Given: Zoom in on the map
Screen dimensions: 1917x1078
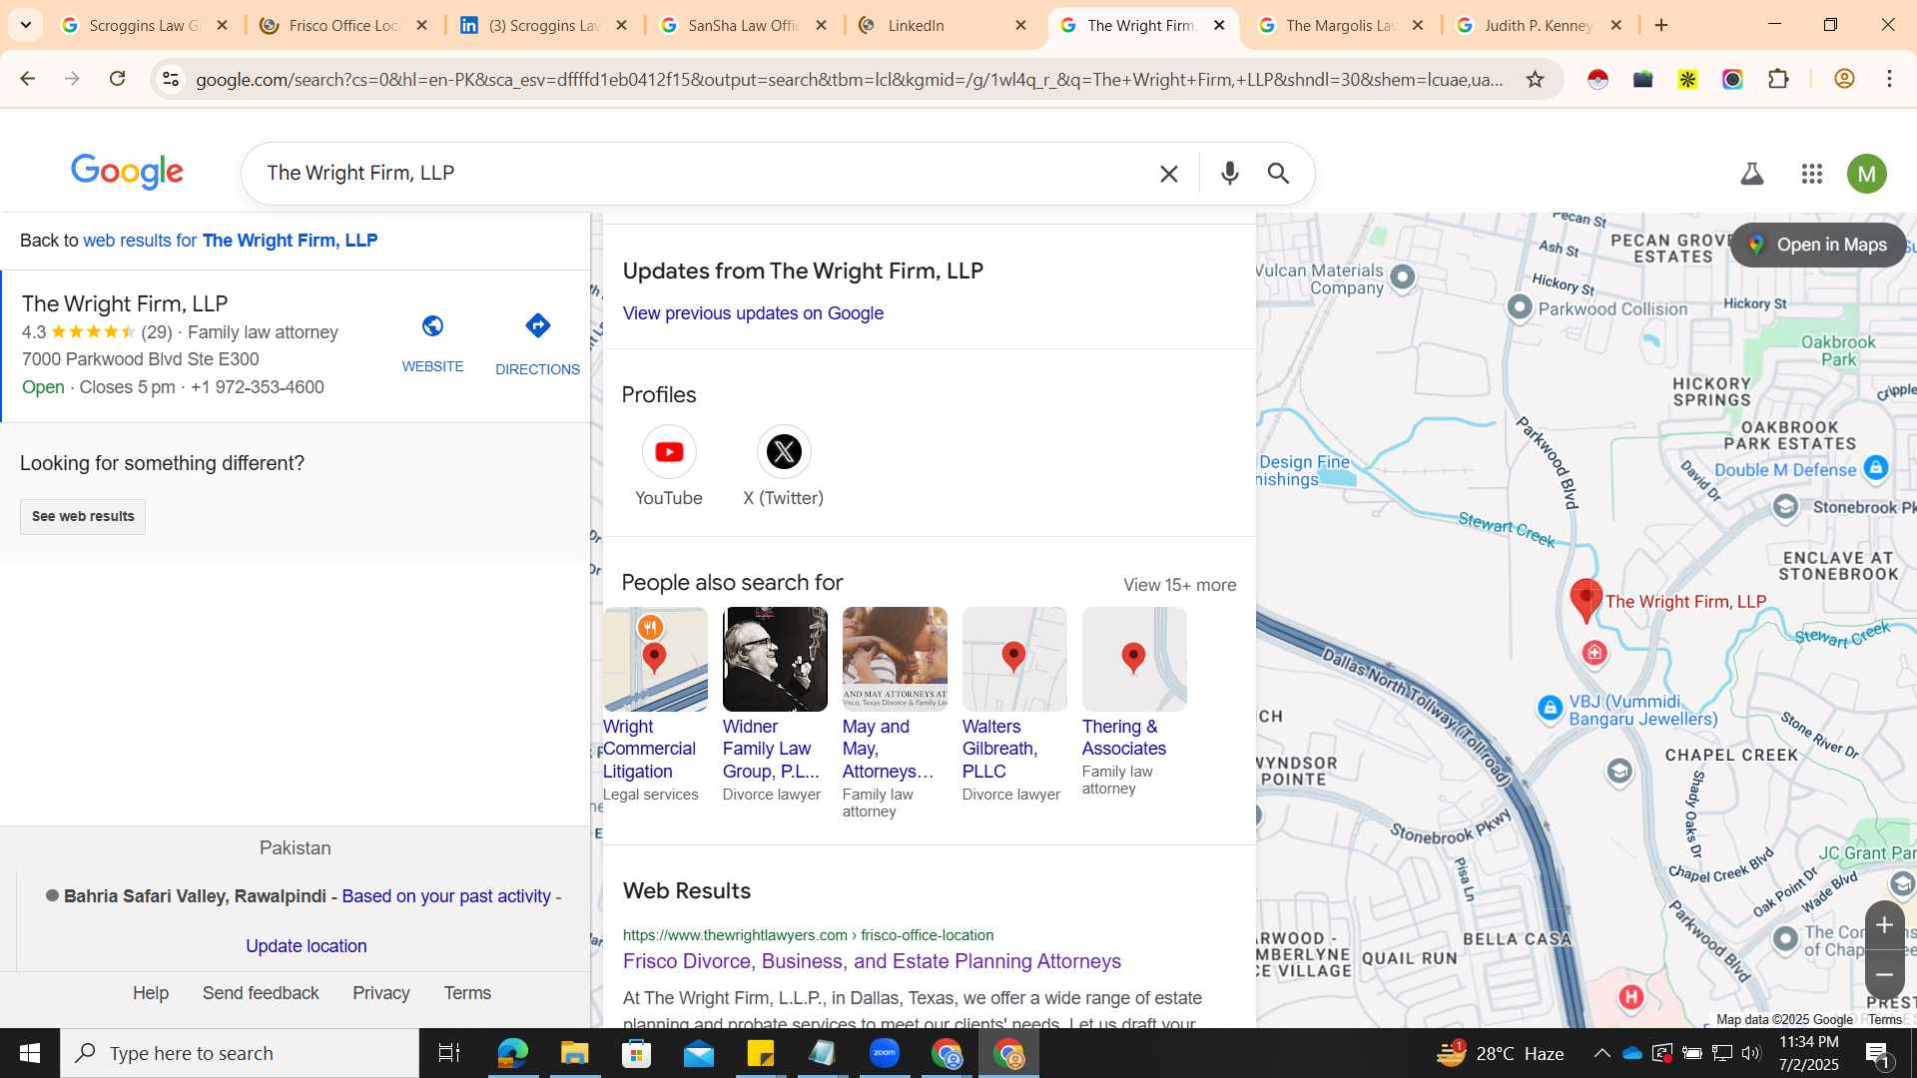Looking at the screenshot, I should pos(1884,925).
